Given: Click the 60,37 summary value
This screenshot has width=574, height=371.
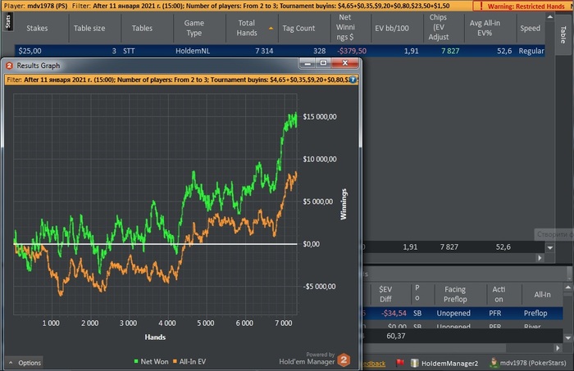Looking at the screenshot, I should [x=396, y=336].
